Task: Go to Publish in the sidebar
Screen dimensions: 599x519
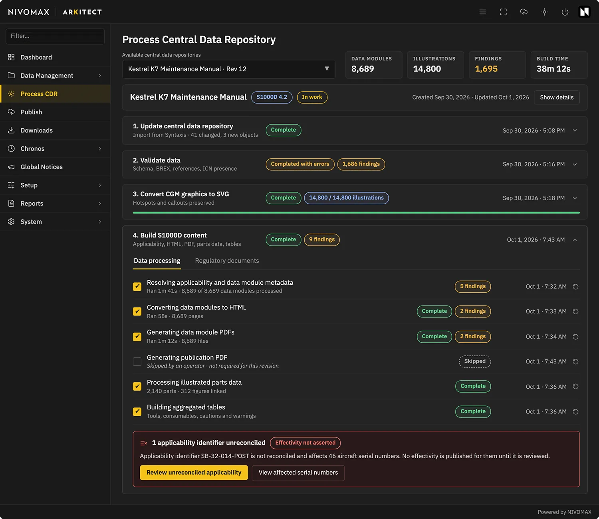Action: (55, 112)
